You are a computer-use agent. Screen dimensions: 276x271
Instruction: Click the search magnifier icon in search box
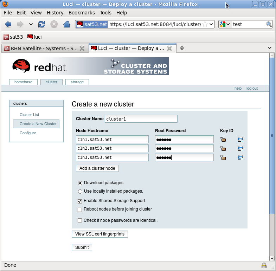[269, 24]
